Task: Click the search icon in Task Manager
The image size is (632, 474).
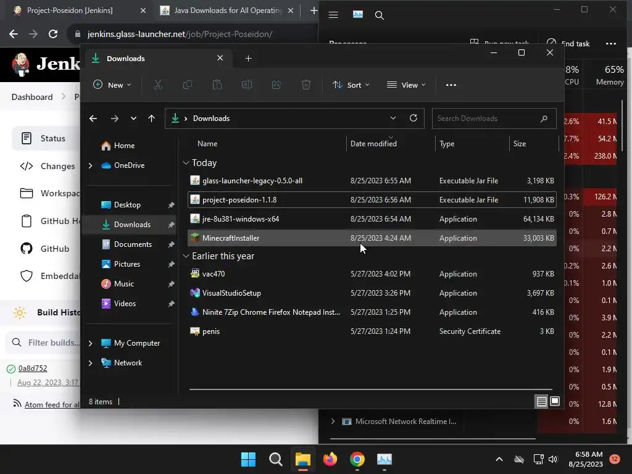Action: pos(379,15)
